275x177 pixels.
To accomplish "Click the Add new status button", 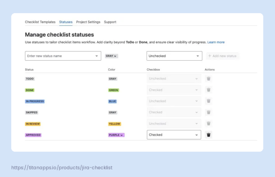I will pyautogui.click(x=222, y=56).
